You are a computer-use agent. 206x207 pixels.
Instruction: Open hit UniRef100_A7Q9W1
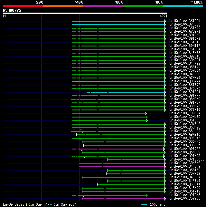[x=185, y=31]
